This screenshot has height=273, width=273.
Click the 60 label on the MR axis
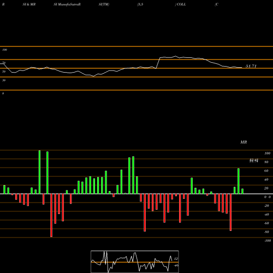266,171
